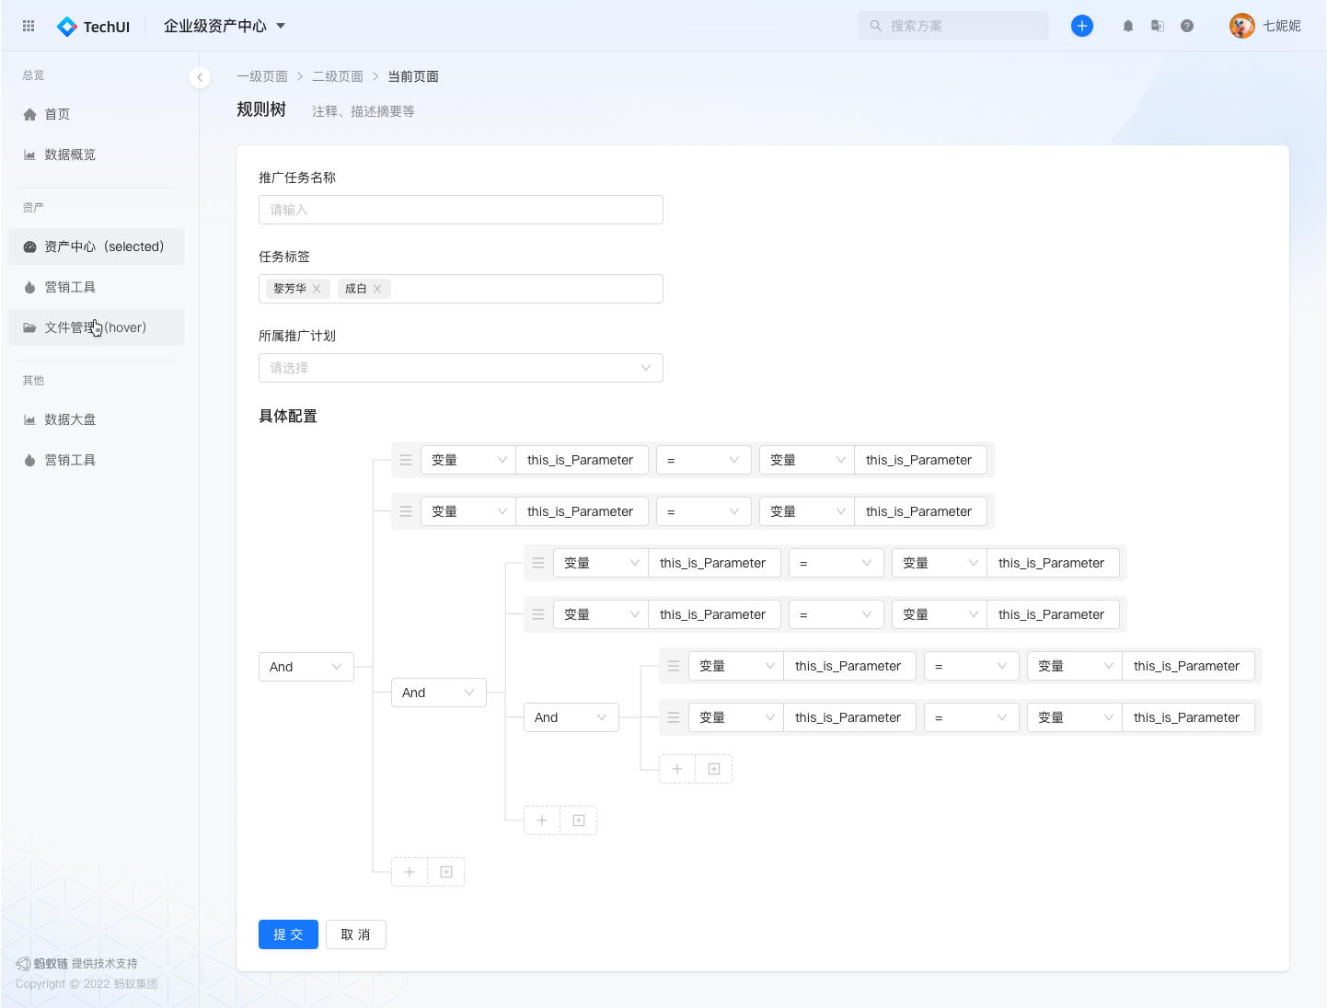Open the outermost And logic dropdown
This screenshot has width=1327, height=1008.
pos(306,667)
